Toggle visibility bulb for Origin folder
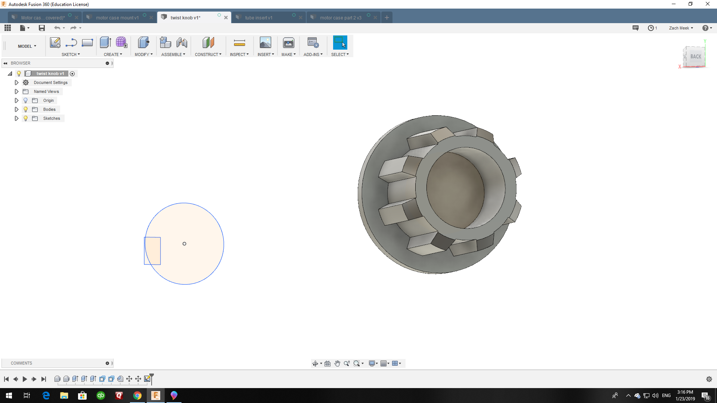 25,100
